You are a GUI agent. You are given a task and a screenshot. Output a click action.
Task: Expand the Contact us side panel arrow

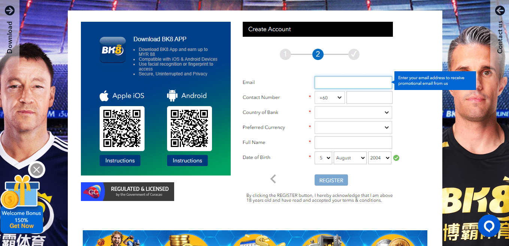click(x=500, y=10)
